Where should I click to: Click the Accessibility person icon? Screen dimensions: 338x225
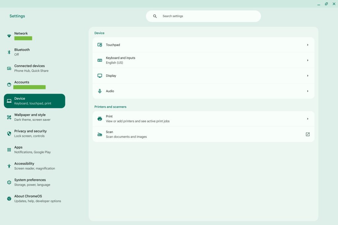coord(9,166)
